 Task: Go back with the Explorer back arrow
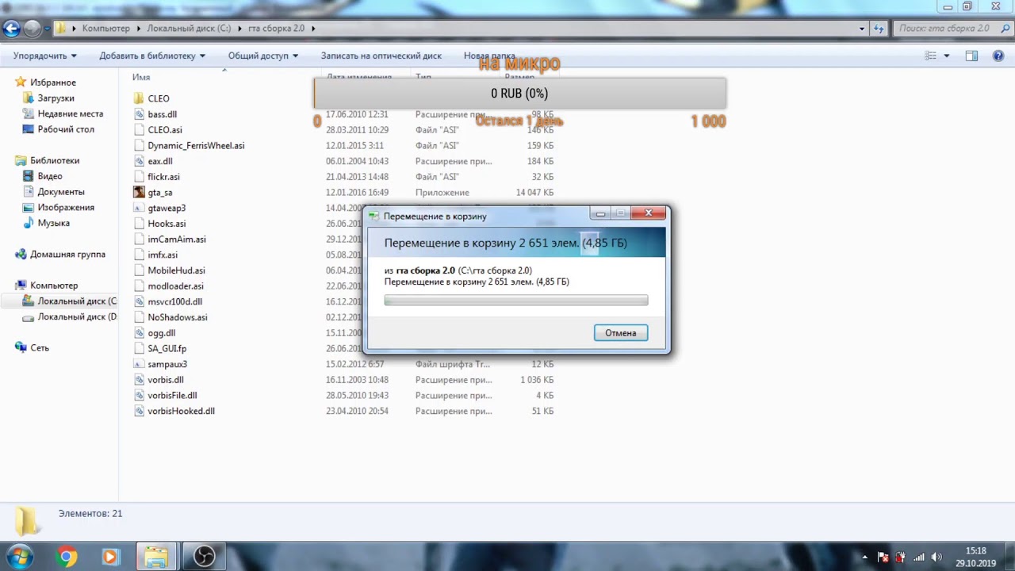pos(11,29)
